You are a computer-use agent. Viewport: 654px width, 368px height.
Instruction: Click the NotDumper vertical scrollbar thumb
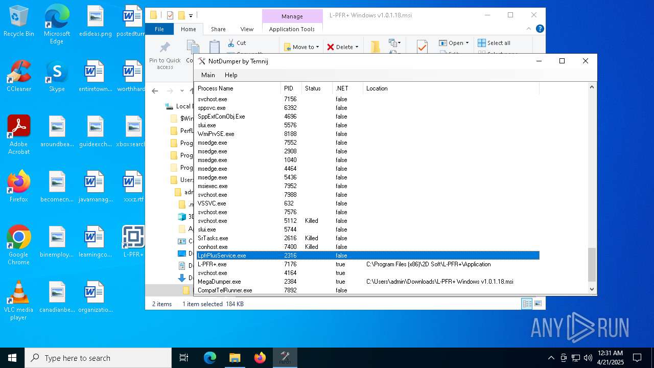coord(592,265)
